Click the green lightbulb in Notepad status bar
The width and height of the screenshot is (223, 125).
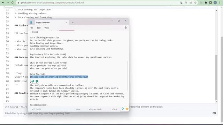(x=123, y=109)
